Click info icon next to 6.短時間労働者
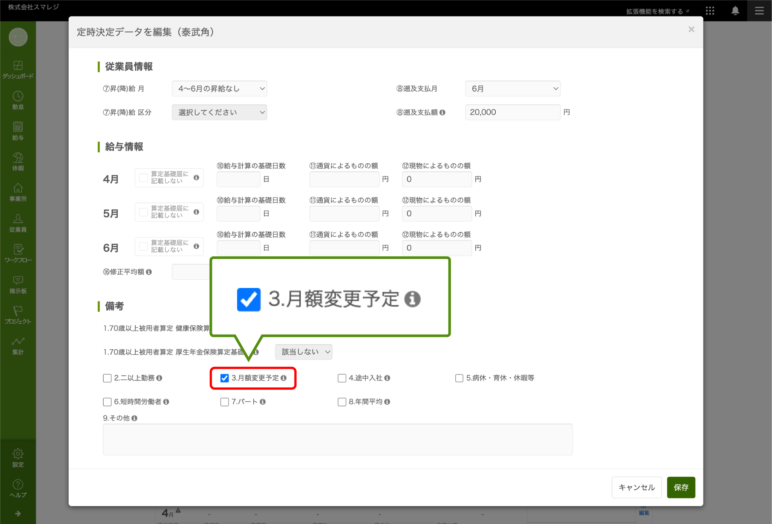Image resolution: width=772 pixels, height=524 pixels. click(x=166, y=402)
